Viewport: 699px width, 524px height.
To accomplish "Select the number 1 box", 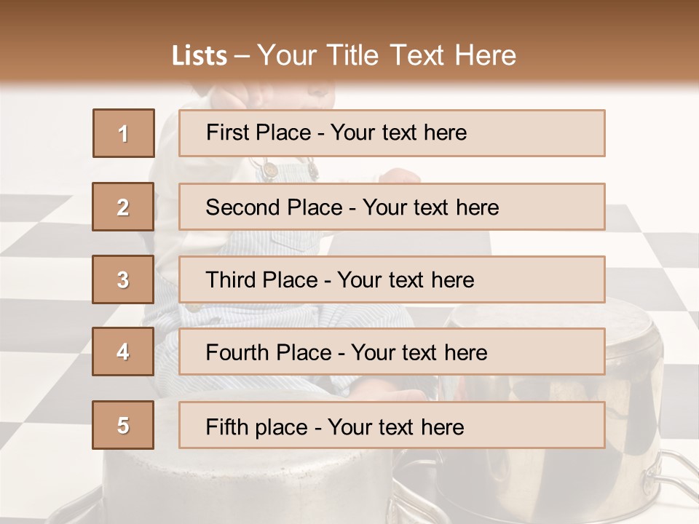I will (124, 133).
